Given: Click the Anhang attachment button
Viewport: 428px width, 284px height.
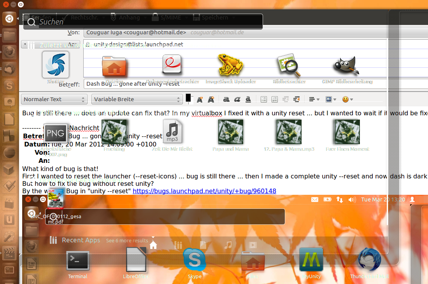Looking at the screenshot, I should (126, 18).
